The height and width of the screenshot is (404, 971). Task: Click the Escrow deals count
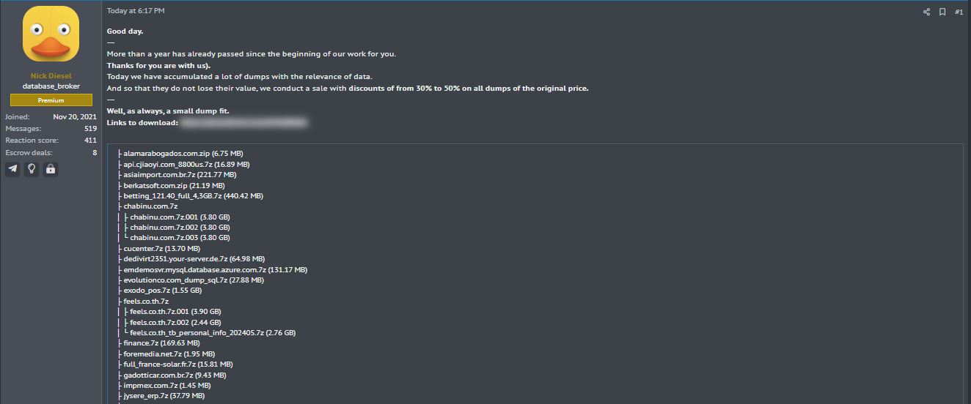(x=94, y=152)
